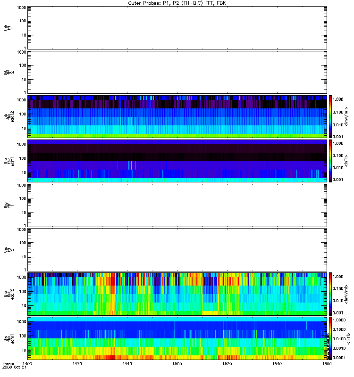Viewport: 354px width, 377px height.
Task: Click the 1420 time axis label
Action: click(77, 364)
